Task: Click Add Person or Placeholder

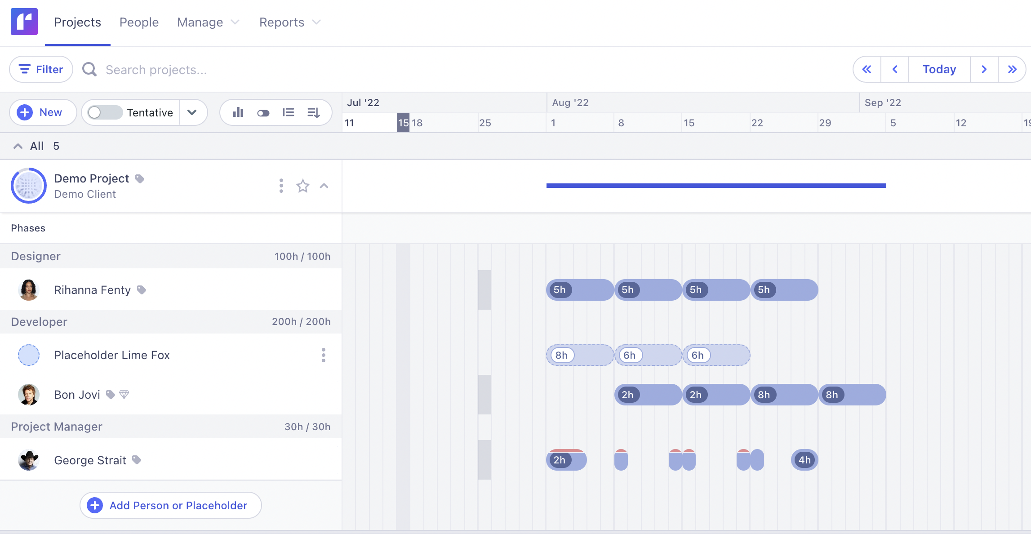Action: (x=171, y=505)
